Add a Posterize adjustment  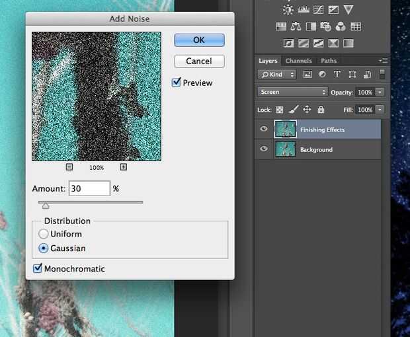(x=304, y=43)
